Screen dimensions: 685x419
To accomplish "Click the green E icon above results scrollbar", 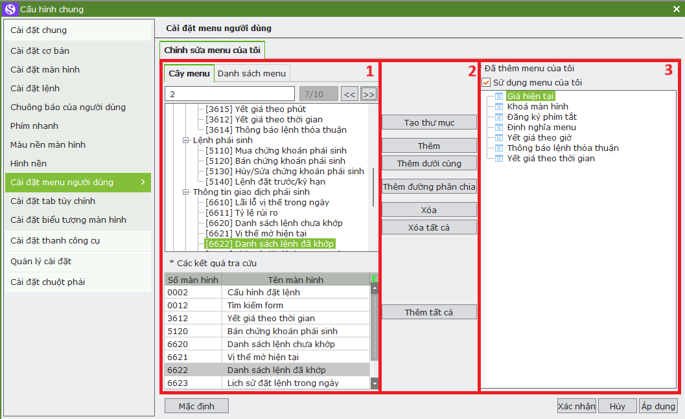I will (374, 279).
